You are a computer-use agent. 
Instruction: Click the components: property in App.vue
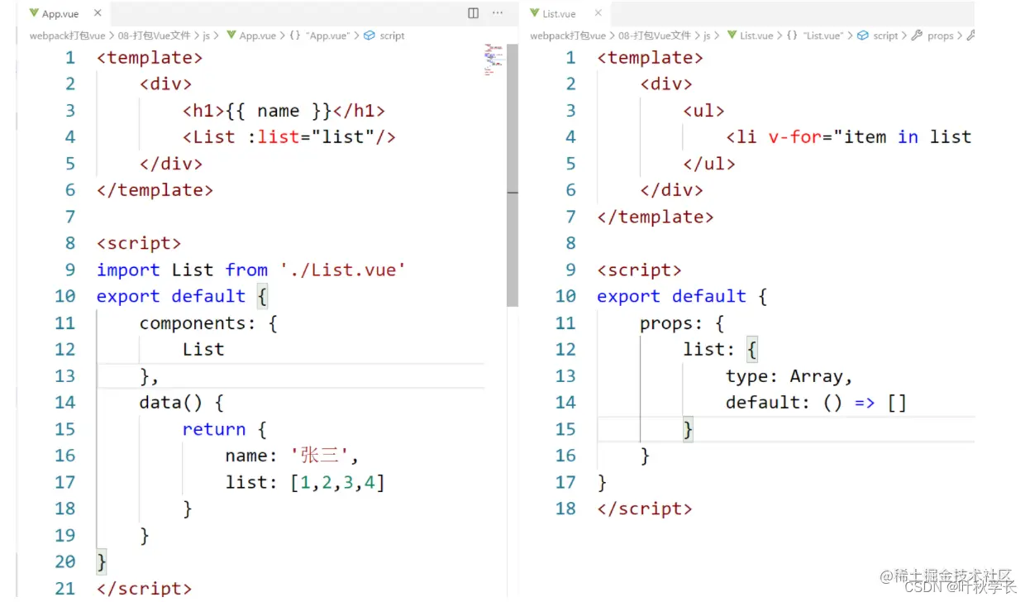(x=197, y=322)
